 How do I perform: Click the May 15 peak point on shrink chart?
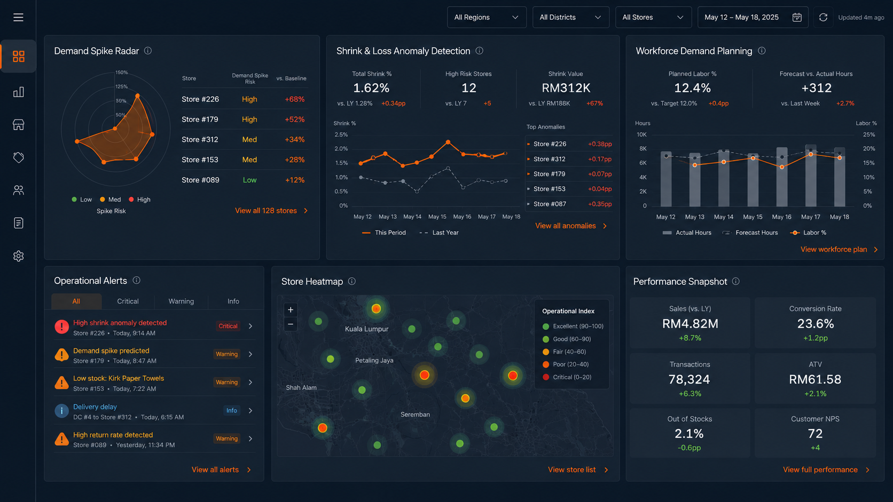pyautogui.click(x=448, y=142)
